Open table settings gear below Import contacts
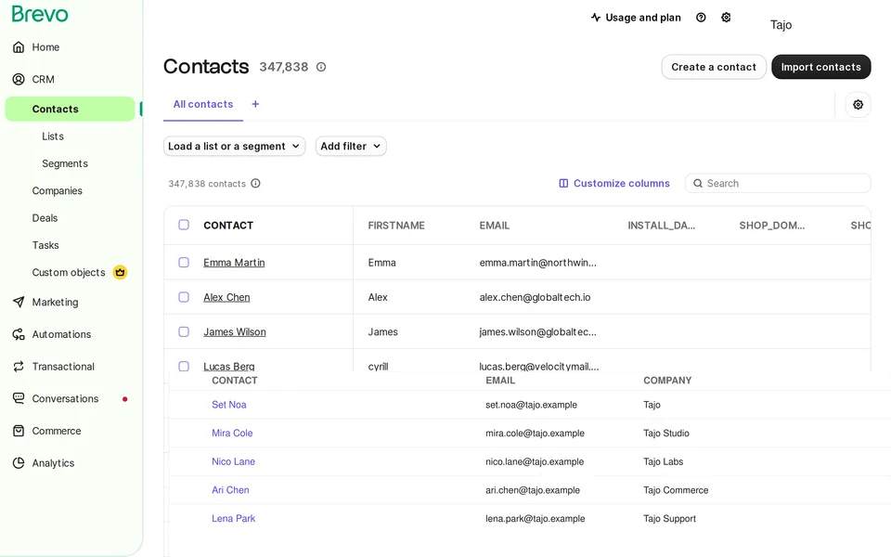 (x=858, y=105)
